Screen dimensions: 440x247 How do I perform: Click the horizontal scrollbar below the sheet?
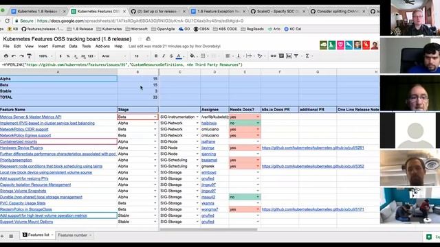[208, 229]
